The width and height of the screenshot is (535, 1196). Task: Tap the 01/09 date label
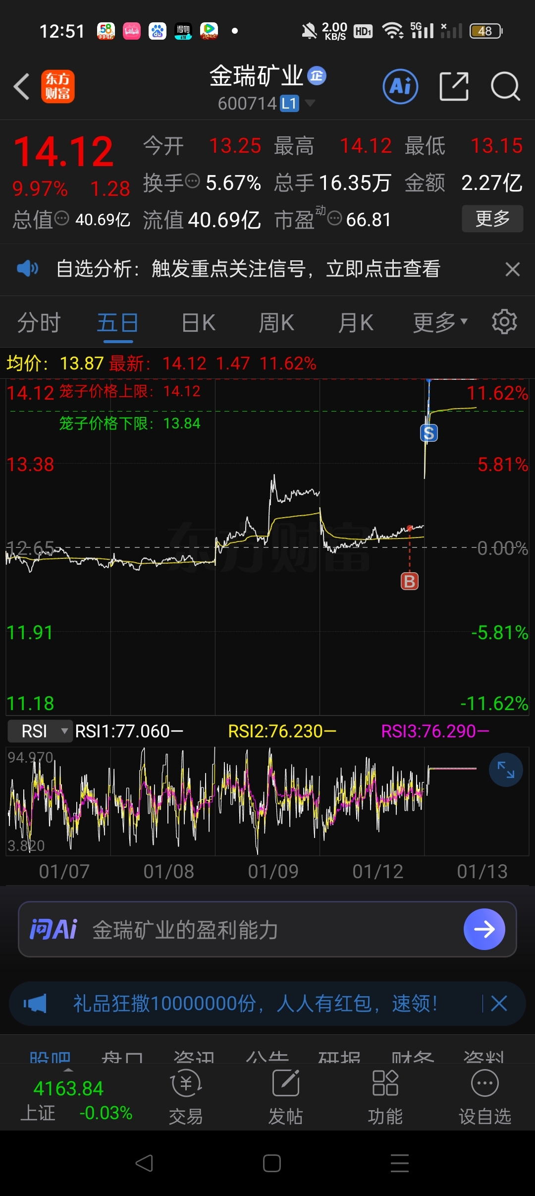coord(273,871)
